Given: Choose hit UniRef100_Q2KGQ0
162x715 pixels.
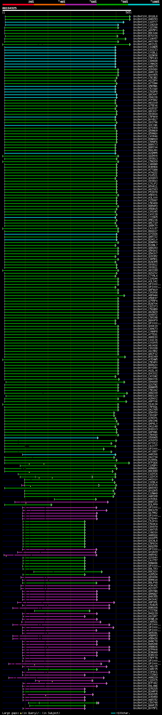Looking at the screenshot, I should pos(145,69).
